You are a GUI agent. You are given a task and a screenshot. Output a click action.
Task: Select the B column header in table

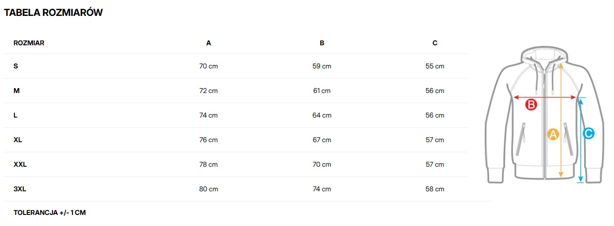(x=322, y=43)
